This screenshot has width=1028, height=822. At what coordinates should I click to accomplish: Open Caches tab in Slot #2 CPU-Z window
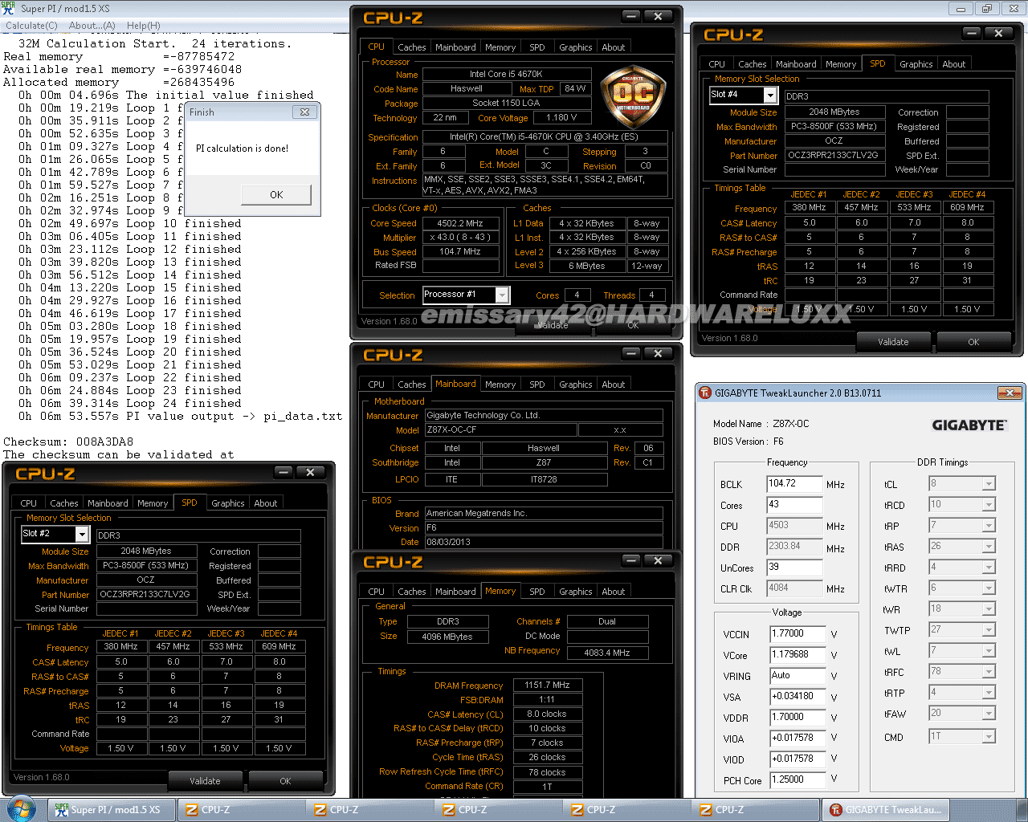click(64, 503)
